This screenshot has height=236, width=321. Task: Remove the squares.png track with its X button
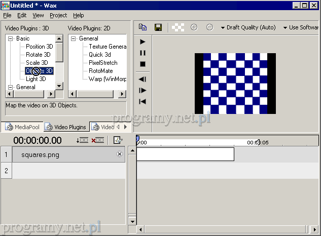pyautogui.click(x=120, y=154)
